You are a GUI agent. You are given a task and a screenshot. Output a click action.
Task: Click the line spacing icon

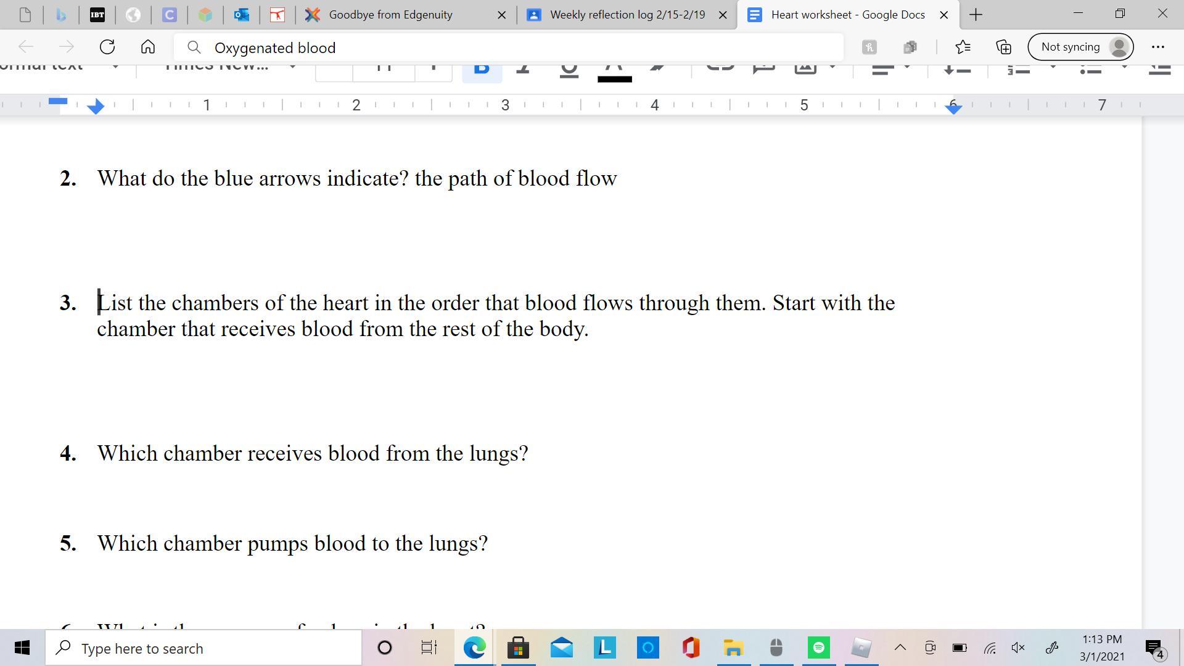(x=957, y=68)
